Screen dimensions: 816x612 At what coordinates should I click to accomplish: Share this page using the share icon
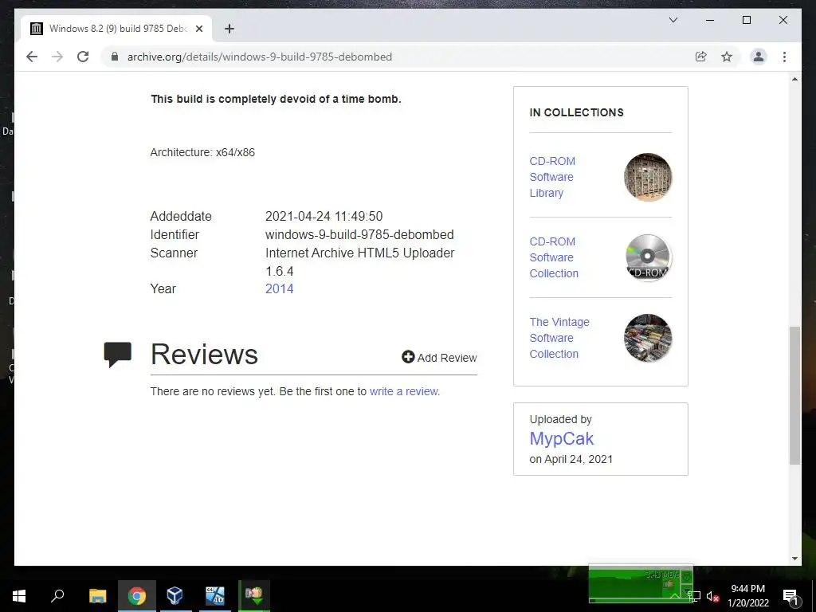pos(701,57)
